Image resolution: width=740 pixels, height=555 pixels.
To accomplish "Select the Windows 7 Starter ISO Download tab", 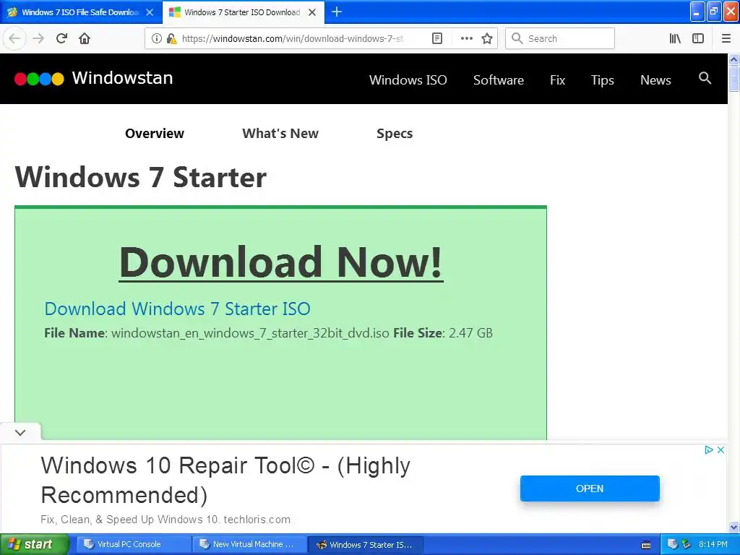I will [x=243, y=12].
